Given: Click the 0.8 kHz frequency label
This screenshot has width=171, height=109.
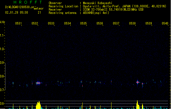Looking at the screenshot, I should point(2,76).
